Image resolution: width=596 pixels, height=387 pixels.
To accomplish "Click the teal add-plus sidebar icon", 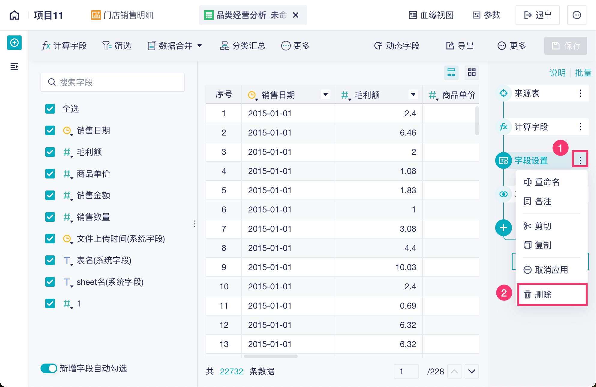I will [x=14, y=43].
